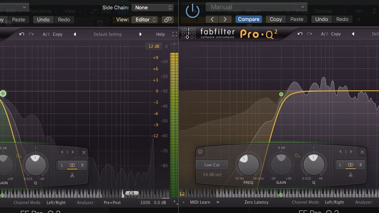Click Undo in the right window header

(x=321, y=19)
